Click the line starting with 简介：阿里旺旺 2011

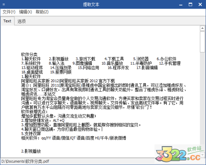pyautogui.click(x=104, y=85)
